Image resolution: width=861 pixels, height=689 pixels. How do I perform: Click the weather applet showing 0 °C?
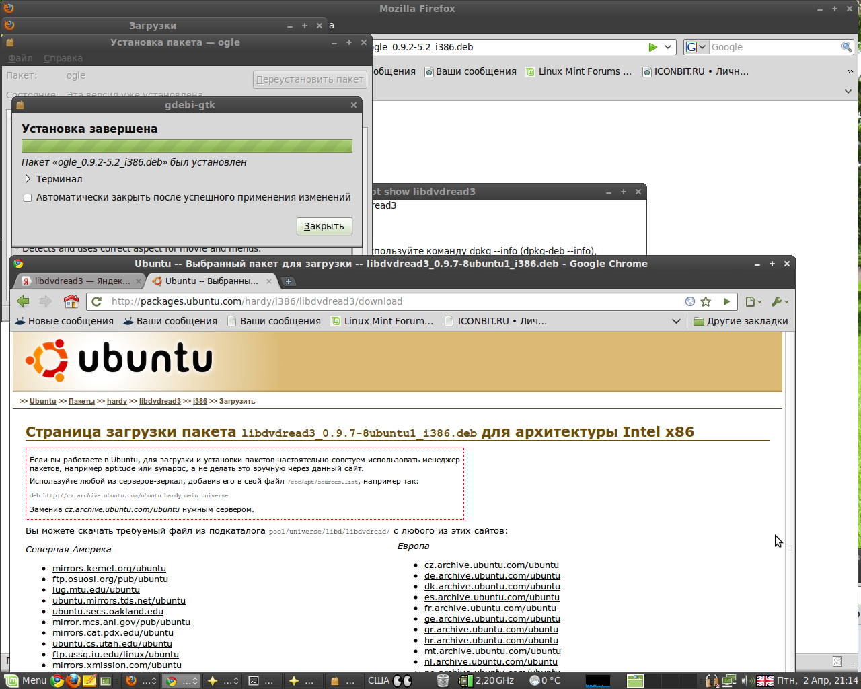coord(545,680)
